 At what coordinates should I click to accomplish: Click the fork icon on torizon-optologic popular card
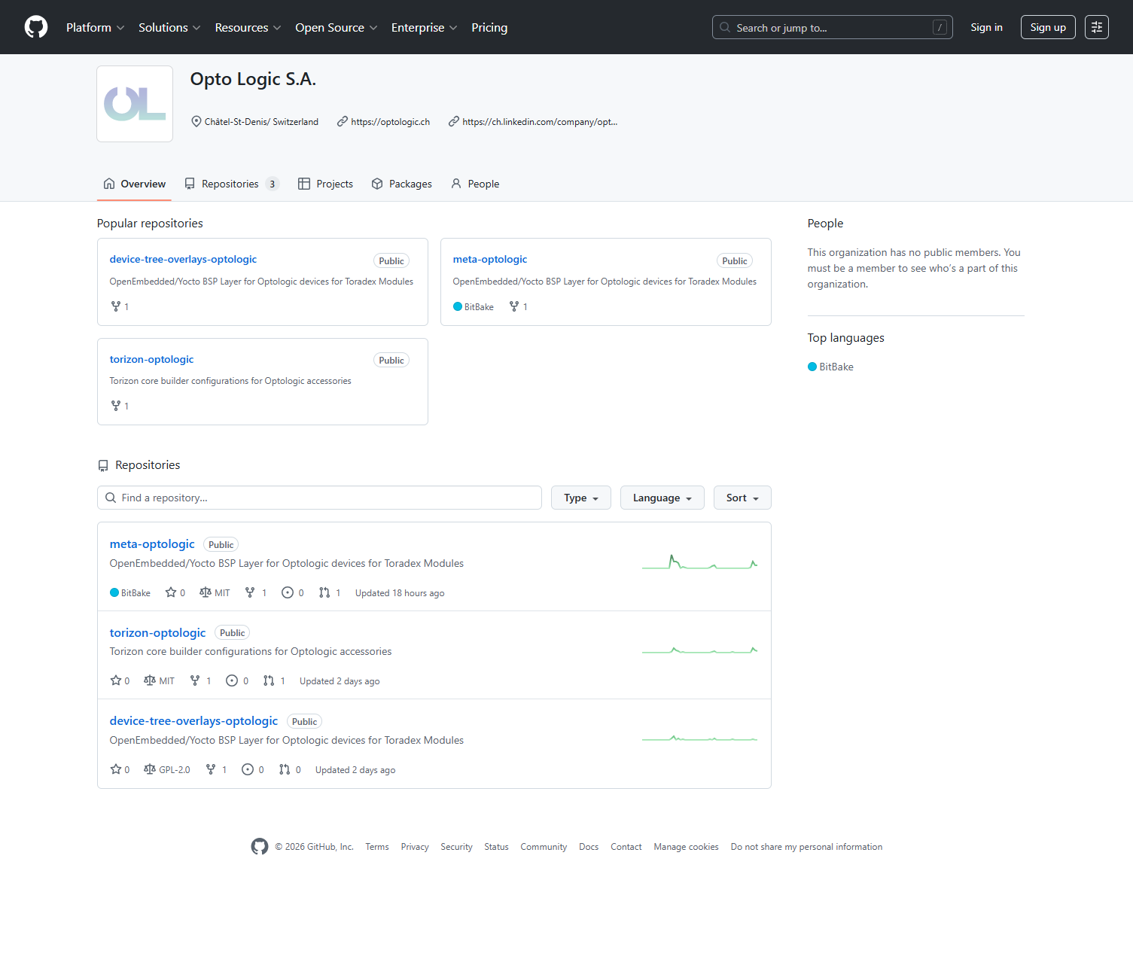point(116,406)
